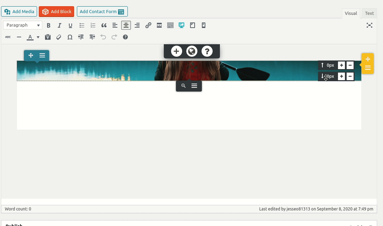Image resolution: width=383 pixels, height=226 pixels.
Task: Increase the indent
Action: (92, 37)
